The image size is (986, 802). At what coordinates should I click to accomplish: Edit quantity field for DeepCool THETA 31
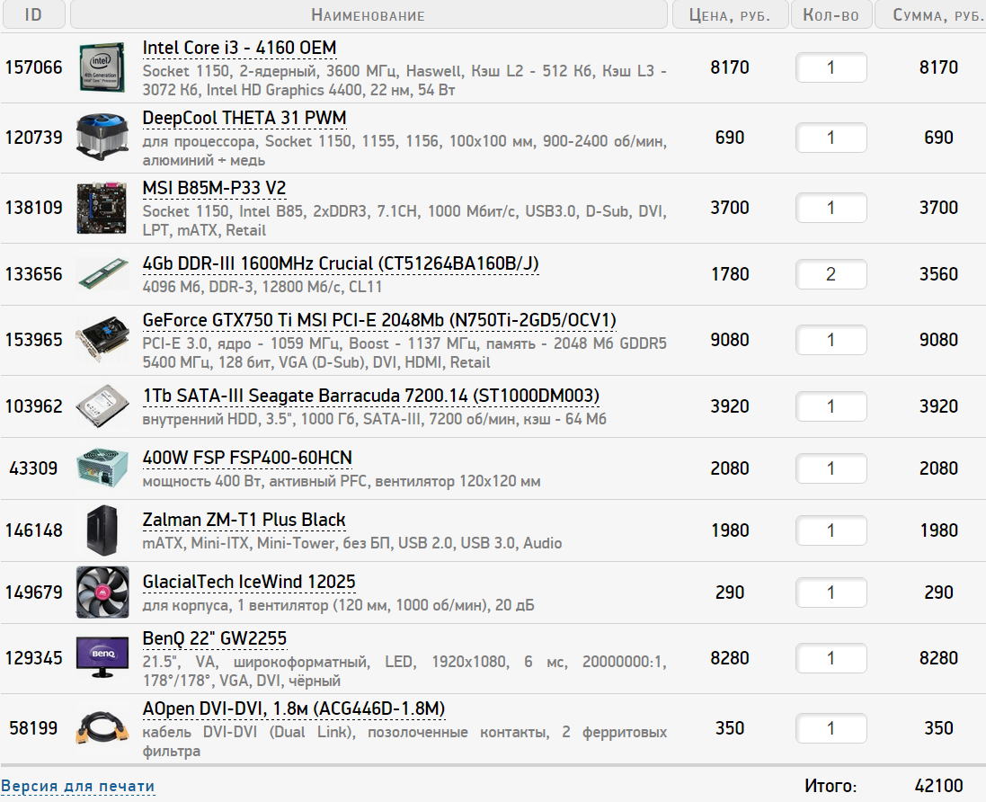831,138
